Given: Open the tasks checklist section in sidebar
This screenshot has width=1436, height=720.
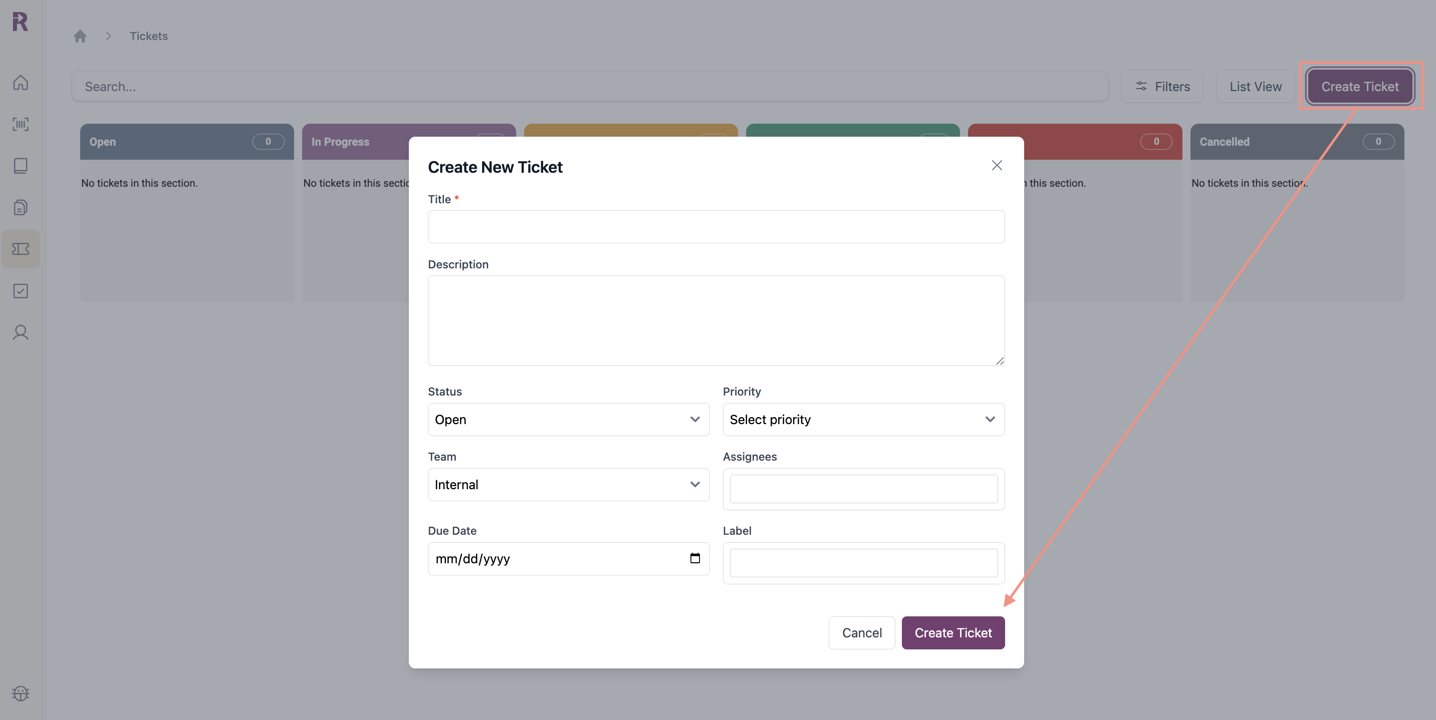Looking at the screenshot, I should point(21,291).
